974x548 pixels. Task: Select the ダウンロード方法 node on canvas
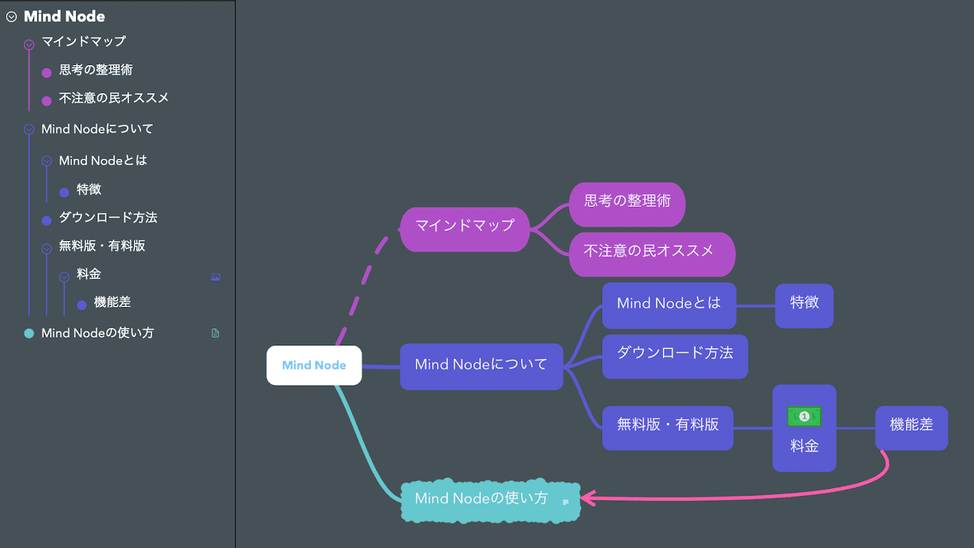[x=675, y=356]
